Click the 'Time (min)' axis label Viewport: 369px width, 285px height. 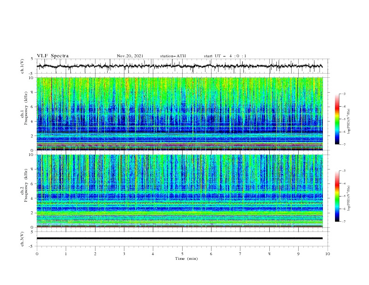pyautogui.click(x=186, y=258)
